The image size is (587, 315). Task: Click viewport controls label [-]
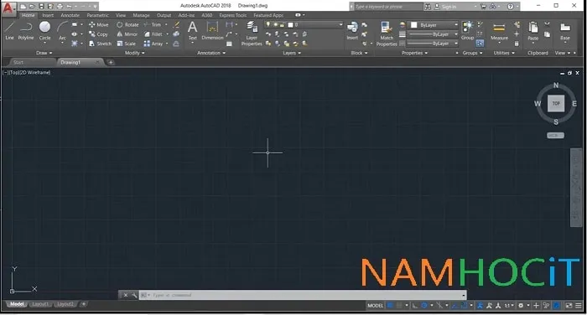[x=6, y=73]
